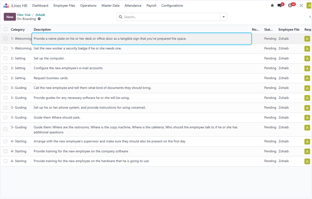Check the box for hardware training row
The image size is (312, 199).
(5, 161)
